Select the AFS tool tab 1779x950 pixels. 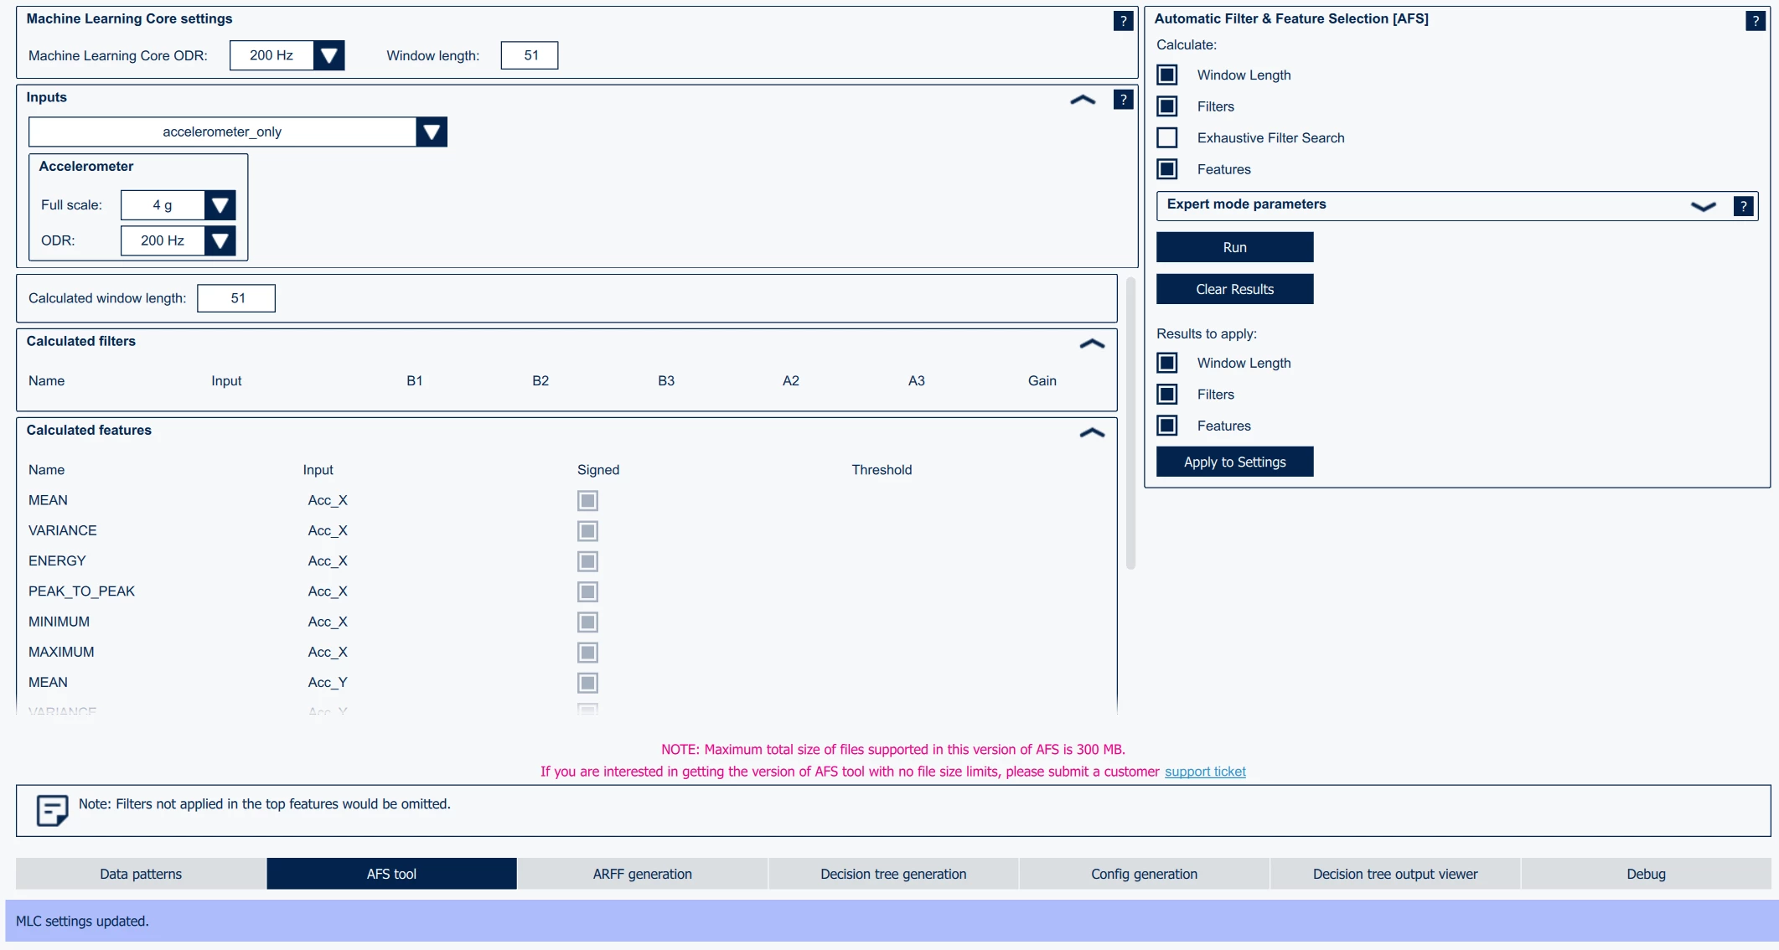(x=391, y=874)
